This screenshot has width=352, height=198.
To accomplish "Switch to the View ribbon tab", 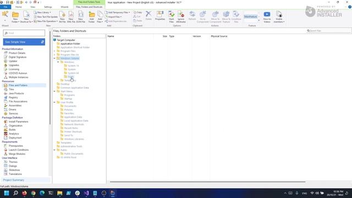I will tap(33, 7).
